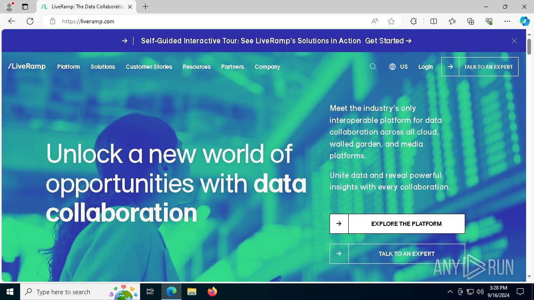Open the Resources menu
The width and height of the screenshot is (534, 300).
[x=196, y=67]
